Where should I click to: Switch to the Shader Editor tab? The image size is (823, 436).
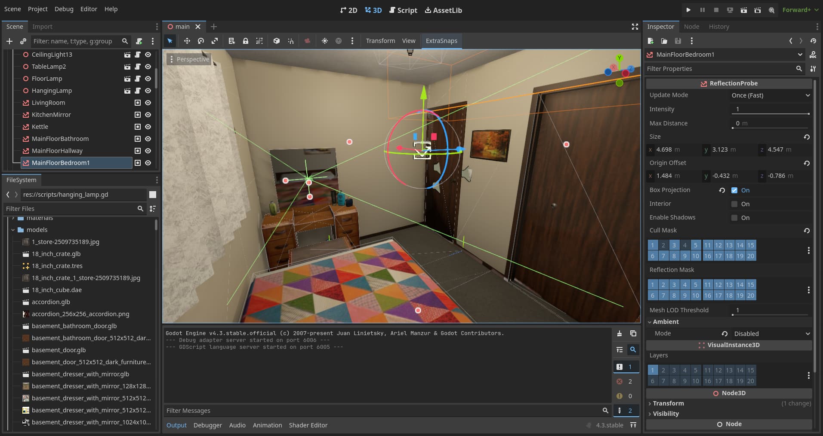[308, 425]
